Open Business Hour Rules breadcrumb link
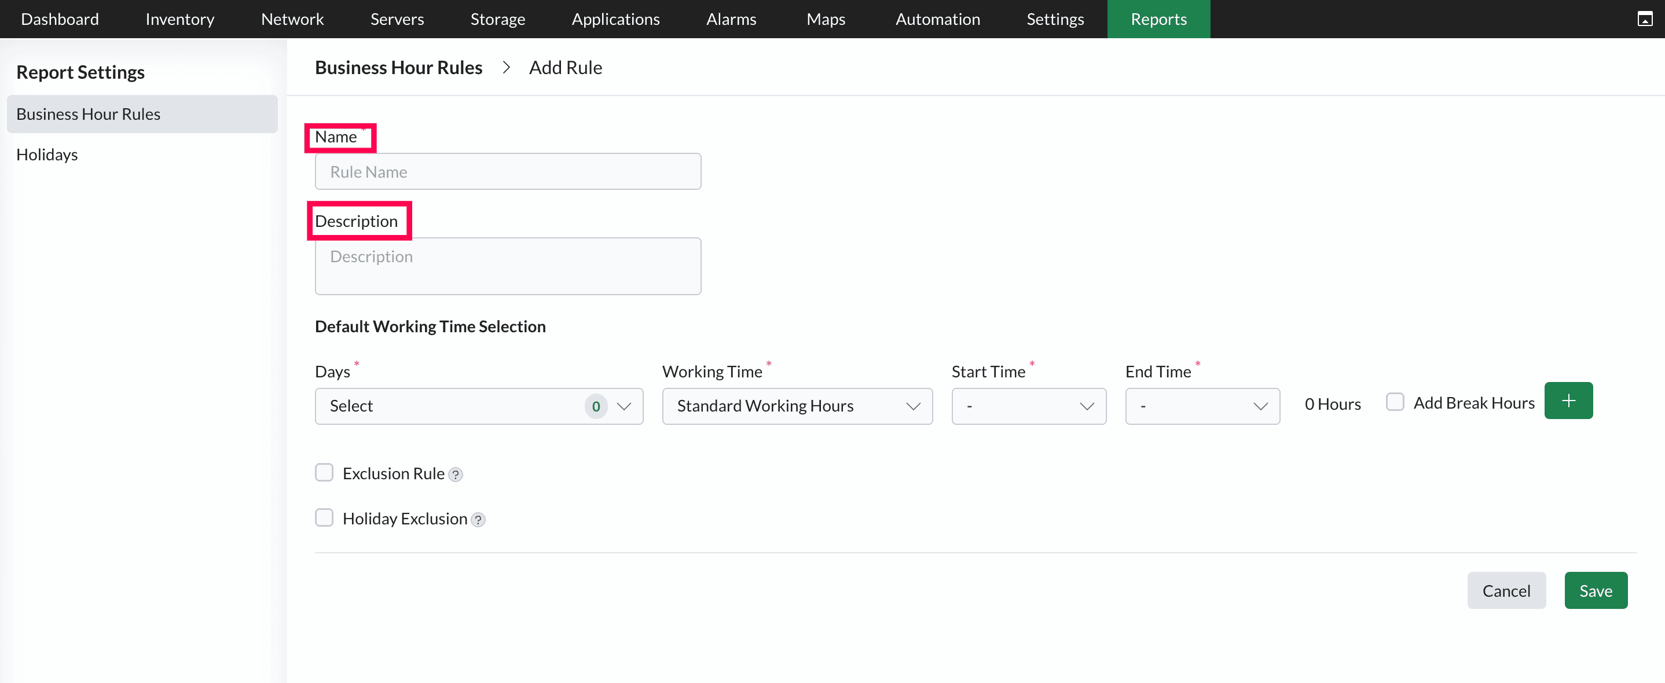The height and width of the screenshot is (683, 1665). (398, 67)
